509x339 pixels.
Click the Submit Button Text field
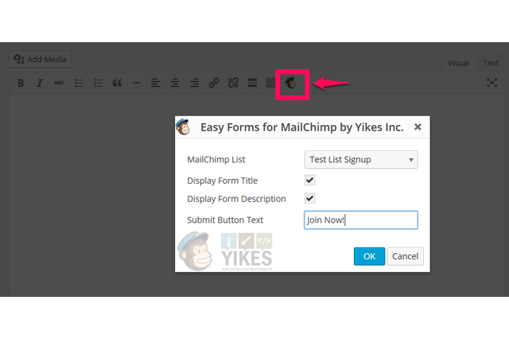tap(360, 220)
